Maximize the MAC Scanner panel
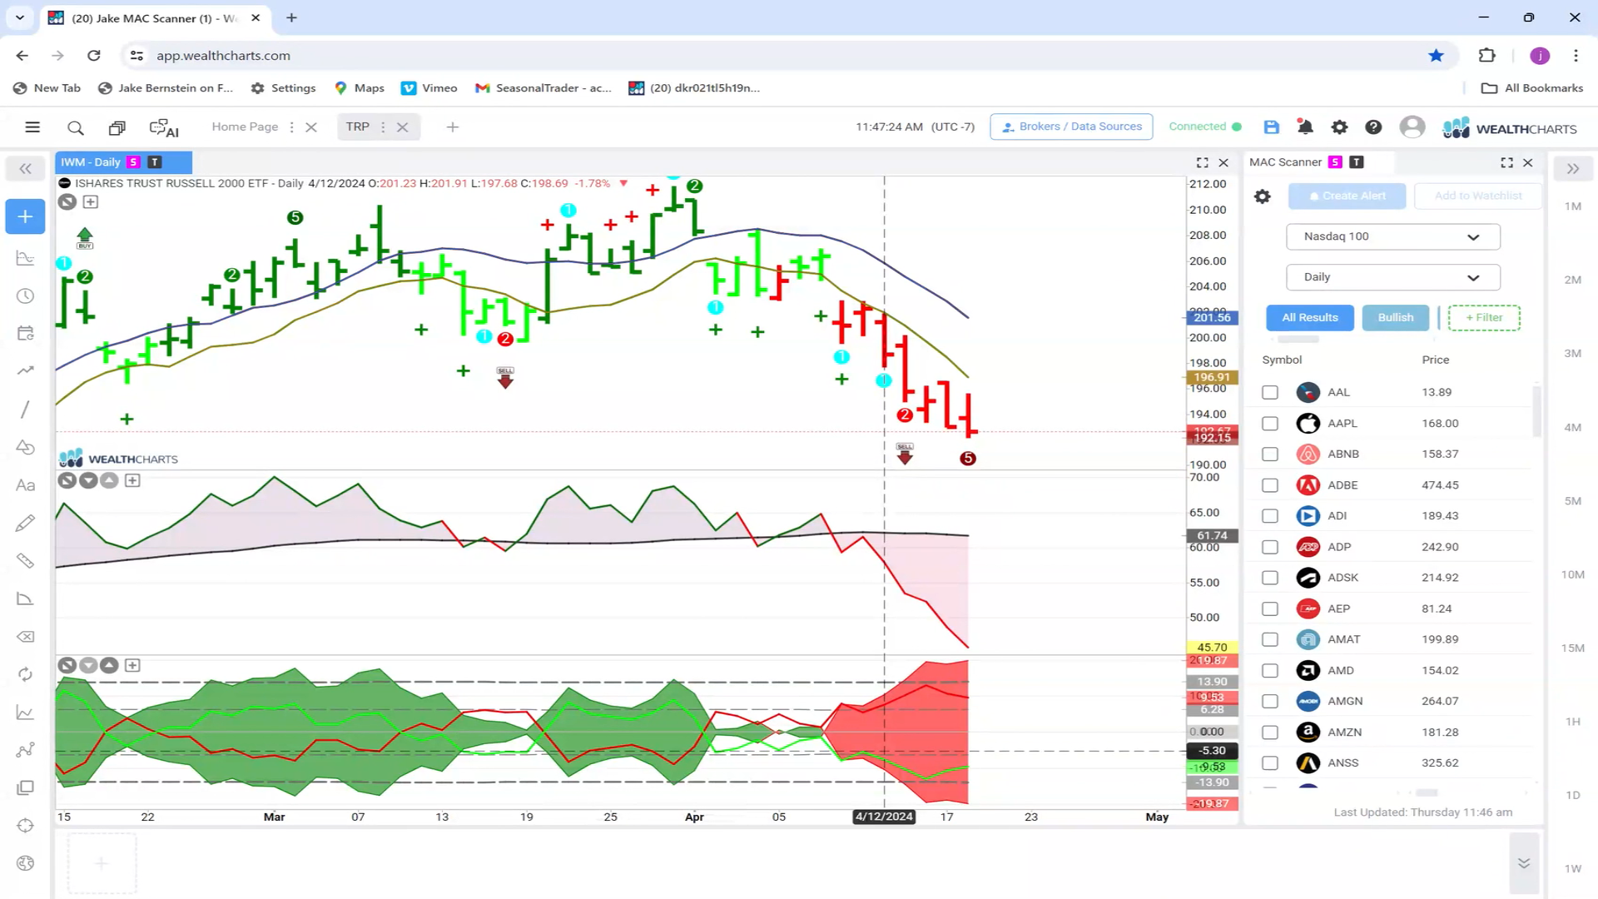The image size is (1598, 899). pos(1506,163)
